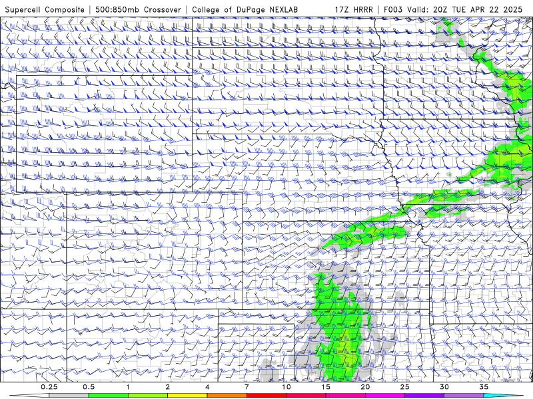Click the 'Supercell Composite' title text

pos(45,9)
